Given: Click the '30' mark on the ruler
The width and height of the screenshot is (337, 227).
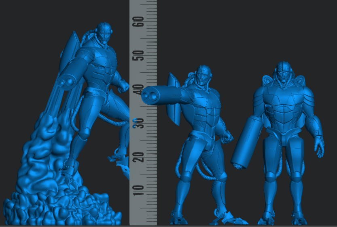Looking at the screenshot, I should pos(138,123).
